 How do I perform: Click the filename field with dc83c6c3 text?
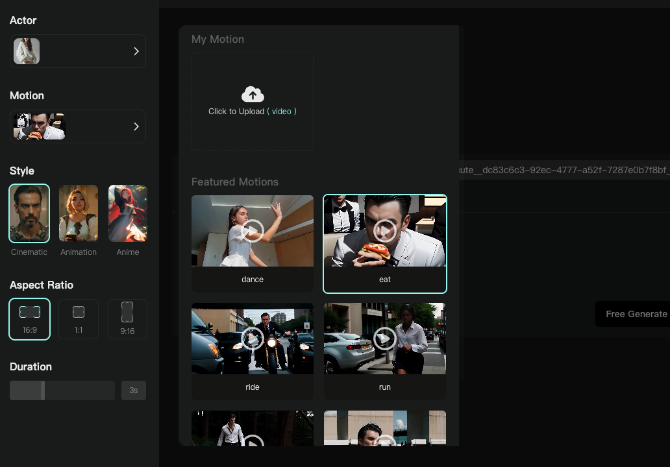[564, 170]
